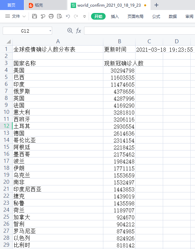195x249 pixels.
Task: Click the Select All corner triangle
Action: point(9,42)
